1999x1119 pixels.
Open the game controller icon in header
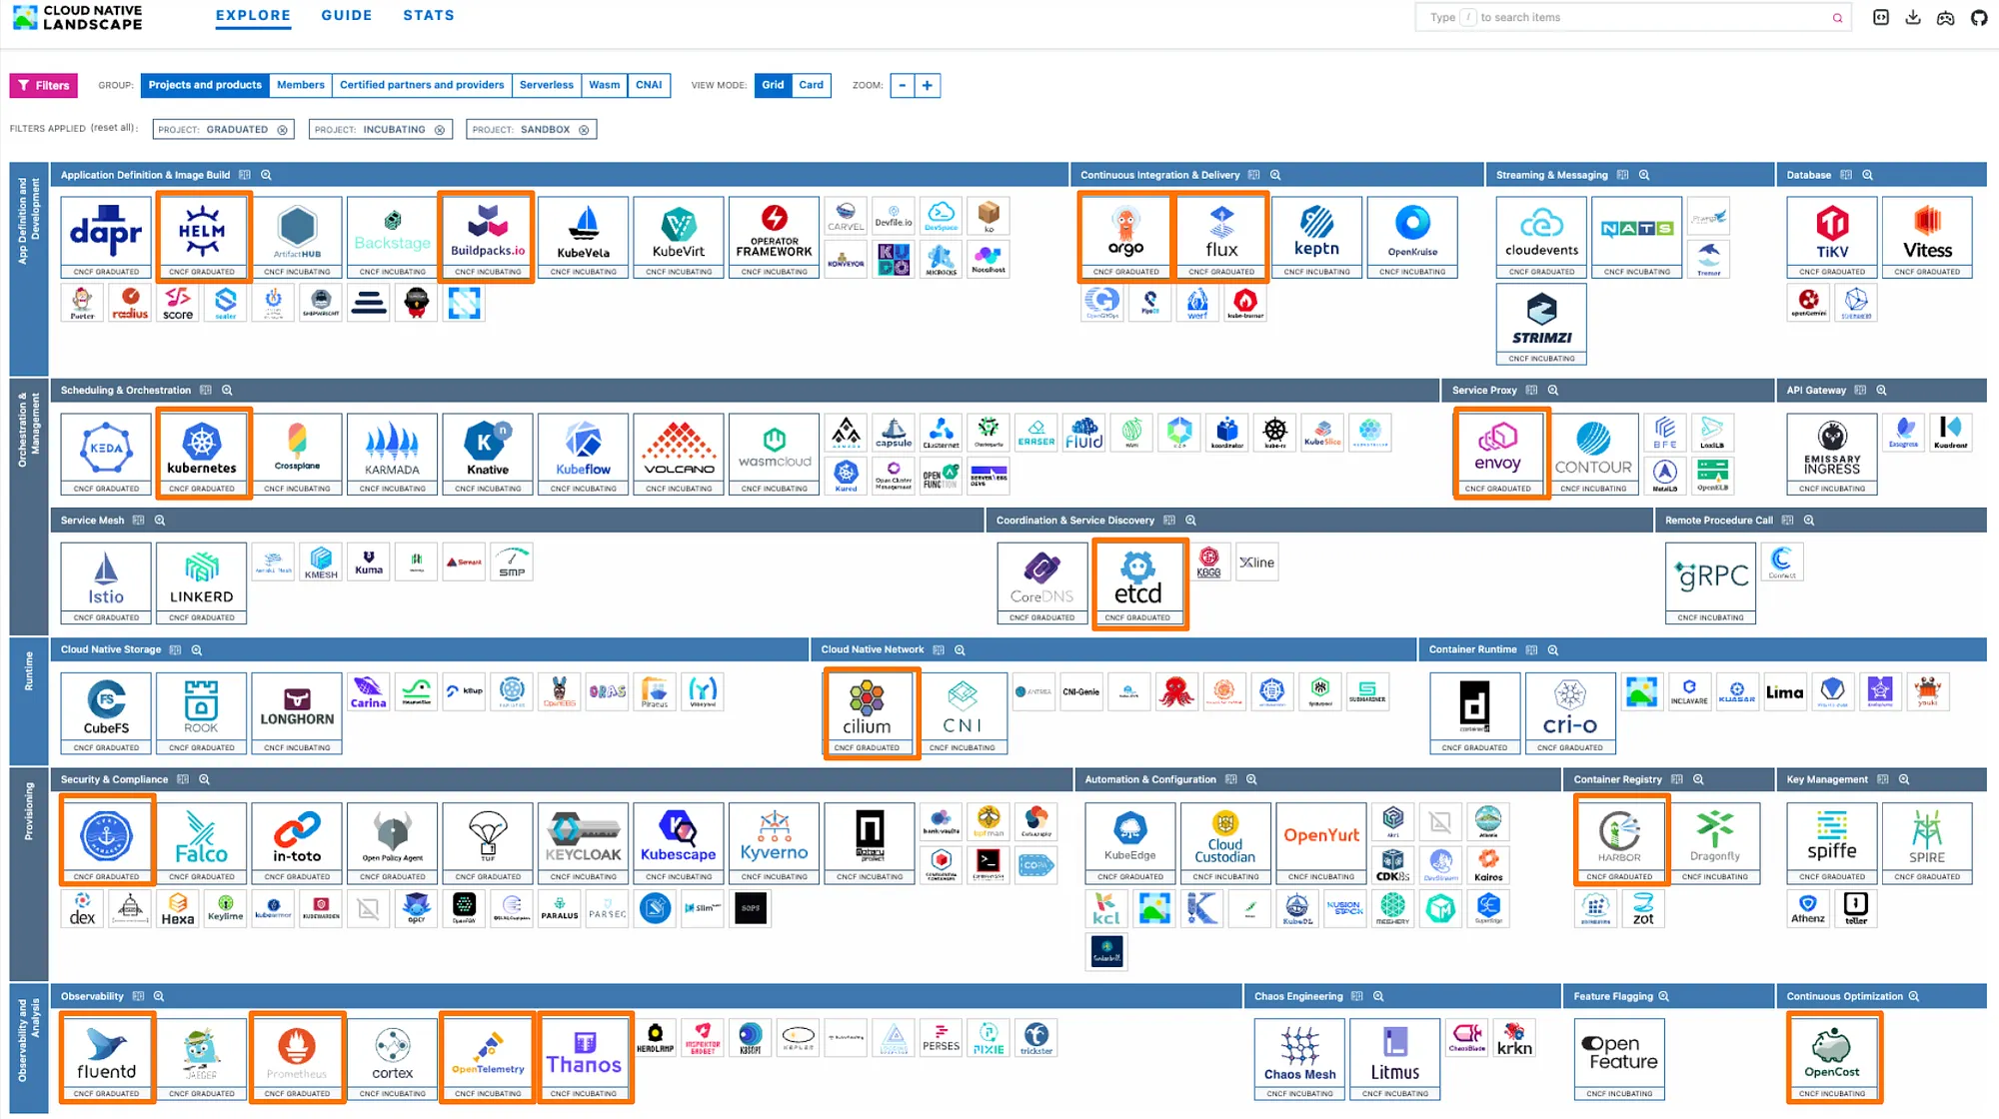tap(1945, 17)
